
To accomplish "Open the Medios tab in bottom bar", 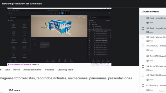I will point(65,60).
